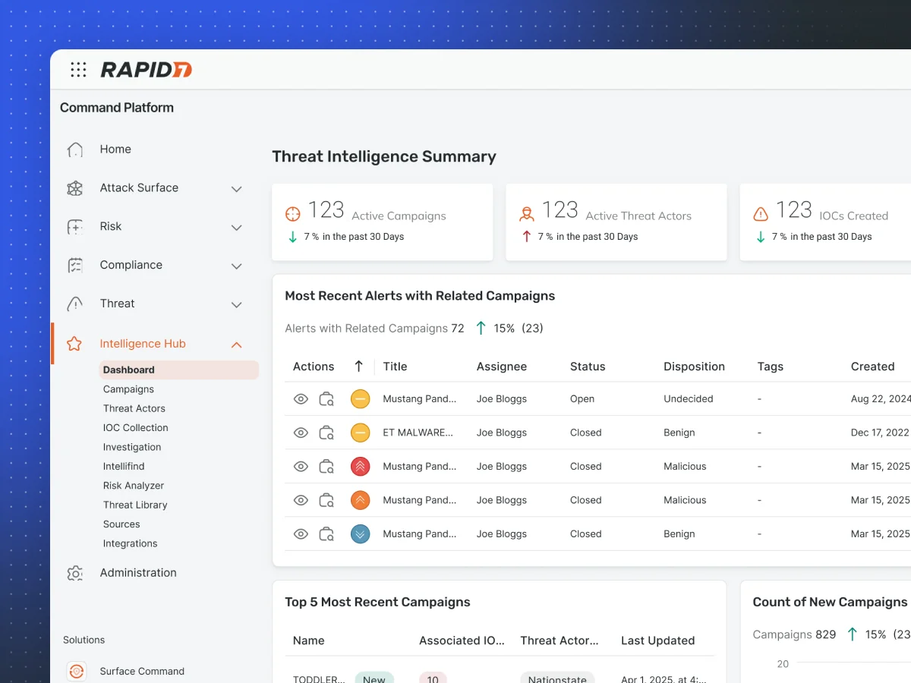Sort alerts by Status column header
The width and height of the screenshot is (911, 683).
[x=588, y=367]
